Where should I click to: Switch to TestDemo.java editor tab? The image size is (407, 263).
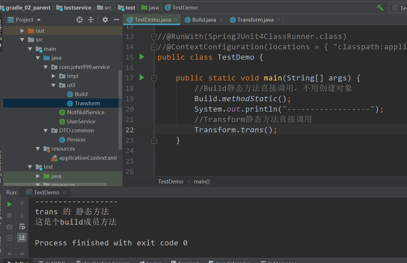(152, 20)
